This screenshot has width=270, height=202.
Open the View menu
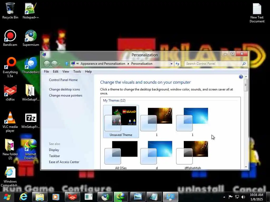tap(66, 72)
